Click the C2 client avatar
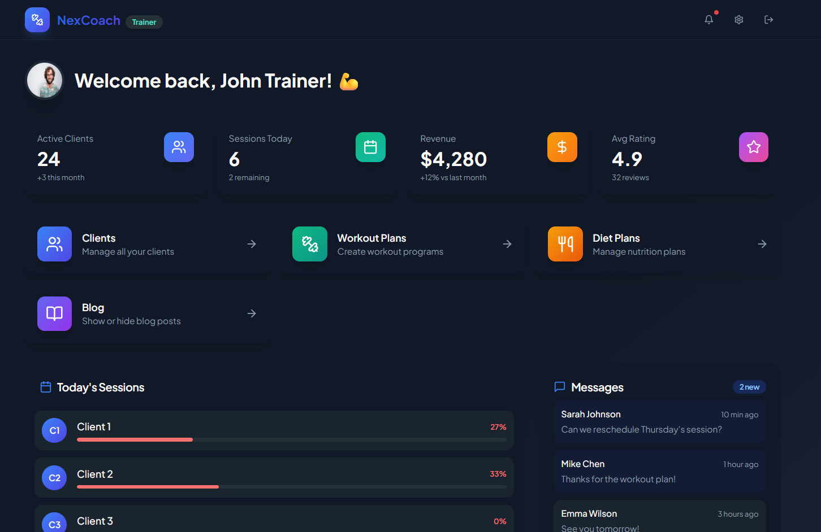821x532 pixels. pos(54,478)
